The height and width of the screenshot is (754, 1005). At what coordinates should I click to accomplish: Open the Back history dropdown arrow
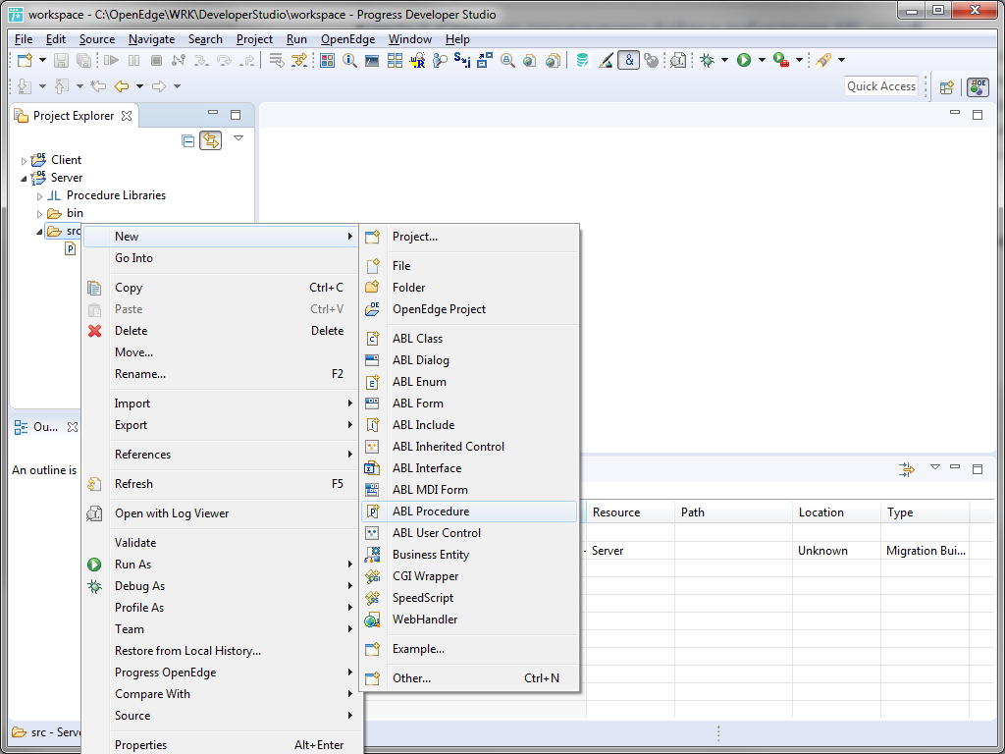(139, 86)
